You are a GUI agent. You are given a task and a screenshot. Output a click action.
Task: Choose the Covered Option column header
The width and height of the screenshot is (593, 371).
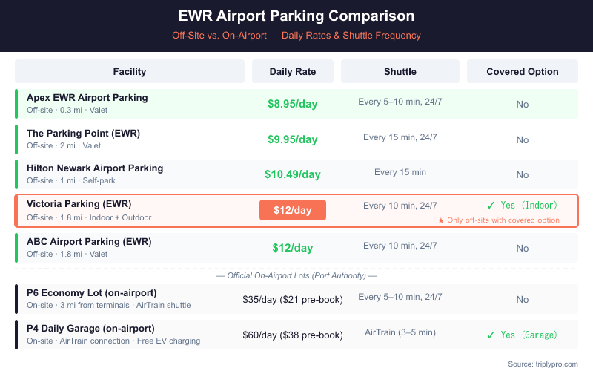pyautogui.click(x=522, y=72)
